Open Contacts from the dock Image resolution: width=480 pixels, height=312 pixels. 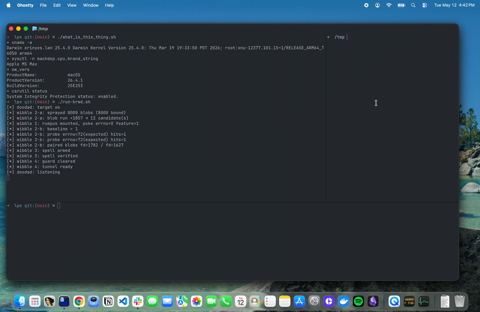(255, 301)
